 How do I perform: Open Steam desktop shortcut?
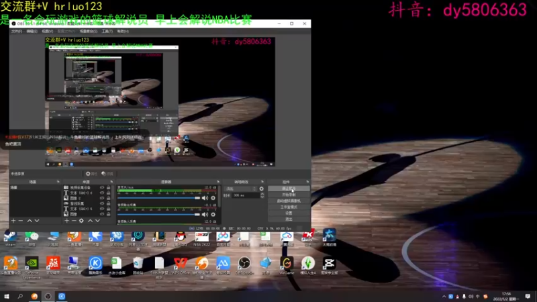pyautogui.click(x=10, y=238)
